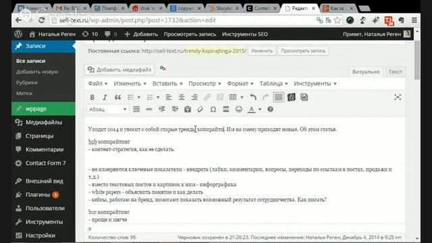
Task: Apply strikethrough formatting
Action: 149,109
